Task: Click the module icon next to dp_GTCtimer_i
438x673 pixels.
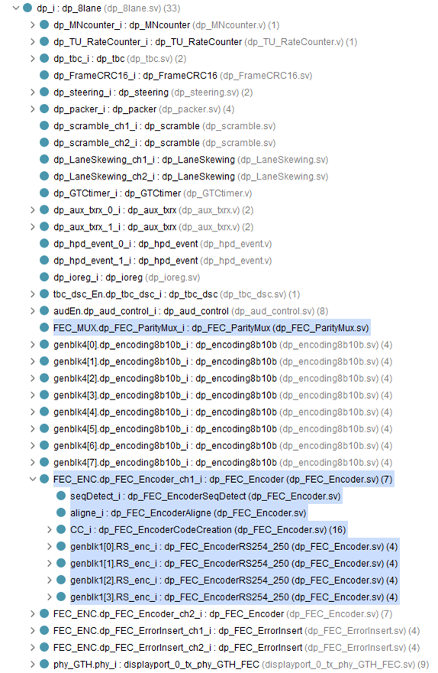Action: pyautogui.click(x=44, y=193)
